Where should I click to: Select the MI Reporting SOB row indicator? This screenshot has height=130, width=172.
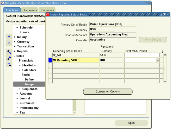(x=50, y=60)
